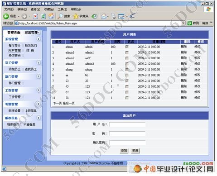Toggle status checkbox for user admin3
217x176 pixels.
pyautogui.click(x=127, y=64)
